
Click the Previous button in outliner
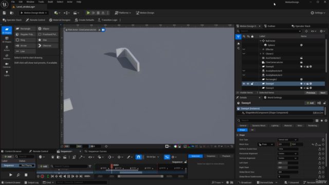pyautogui.click(x=310, y=92)
